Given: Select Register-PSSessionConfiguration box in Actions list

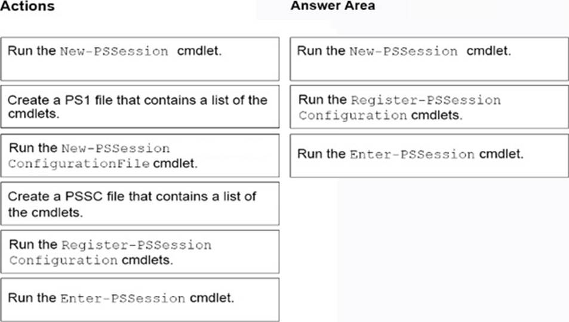Looking at the screenshot, I should pos(140,252).
